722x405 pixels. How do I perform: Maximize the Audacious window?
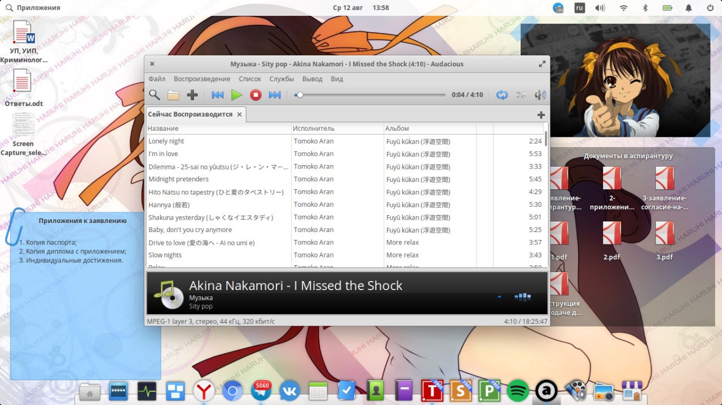point(542,64)
